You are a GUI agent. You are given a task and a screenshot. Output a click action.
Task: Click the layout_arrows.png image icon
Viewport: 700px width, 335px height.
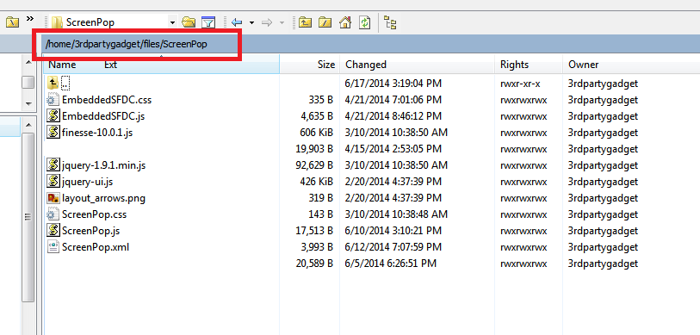click(53, 198)
